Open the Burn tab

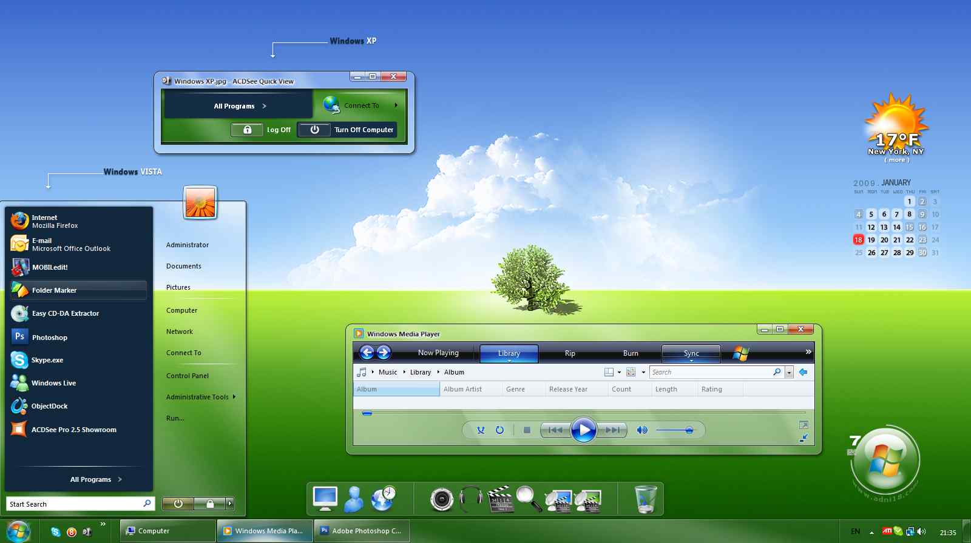[631, 353]
